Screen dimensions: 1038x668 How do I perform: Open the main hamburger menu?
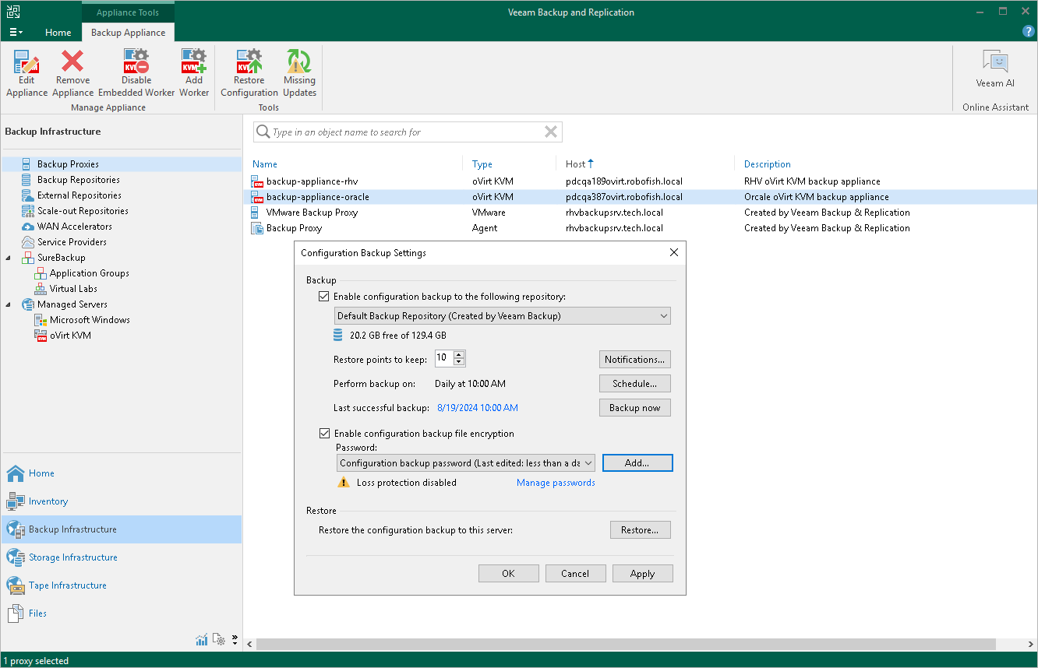(15, 33)
